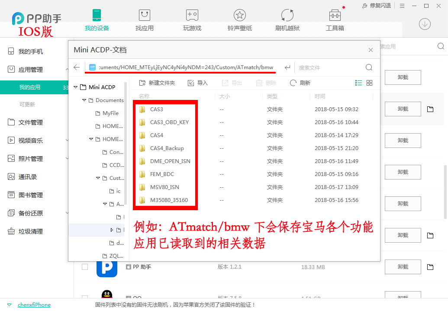Select d... folder in tree
Screen dimensions: 448x311
(x=116, y=243)
